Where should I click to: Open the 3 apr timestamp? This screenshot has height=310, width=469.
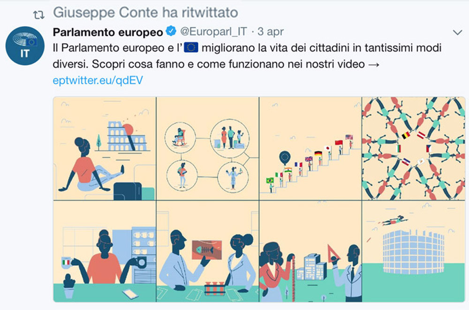coord(271,31)
